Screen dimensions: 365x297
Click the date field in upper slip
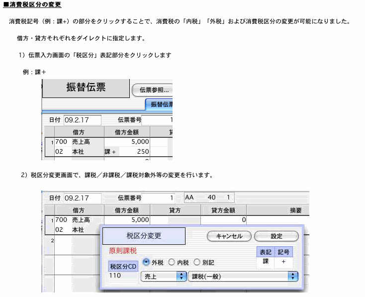(x=82, y=120)
